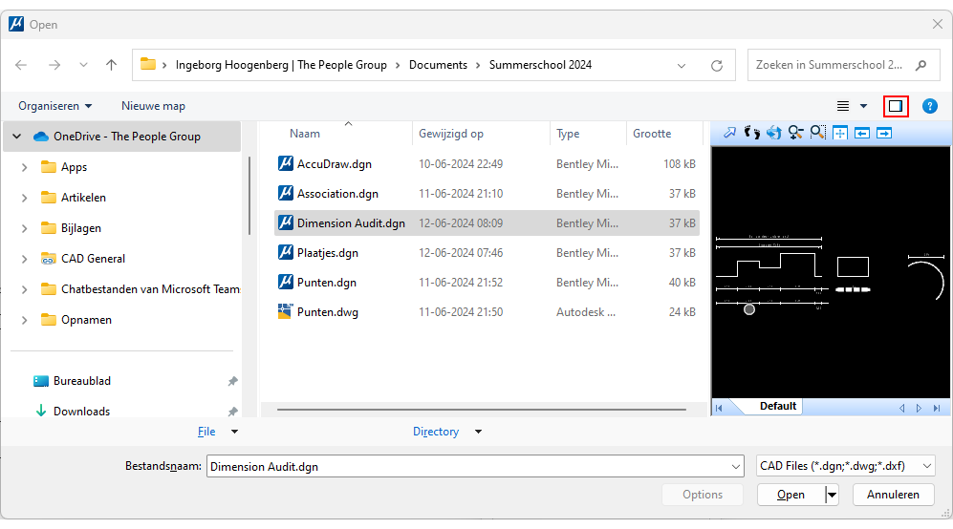The image size is (953, 529).
Task: Go to the next model tab arrow
Action: [919, 408]
